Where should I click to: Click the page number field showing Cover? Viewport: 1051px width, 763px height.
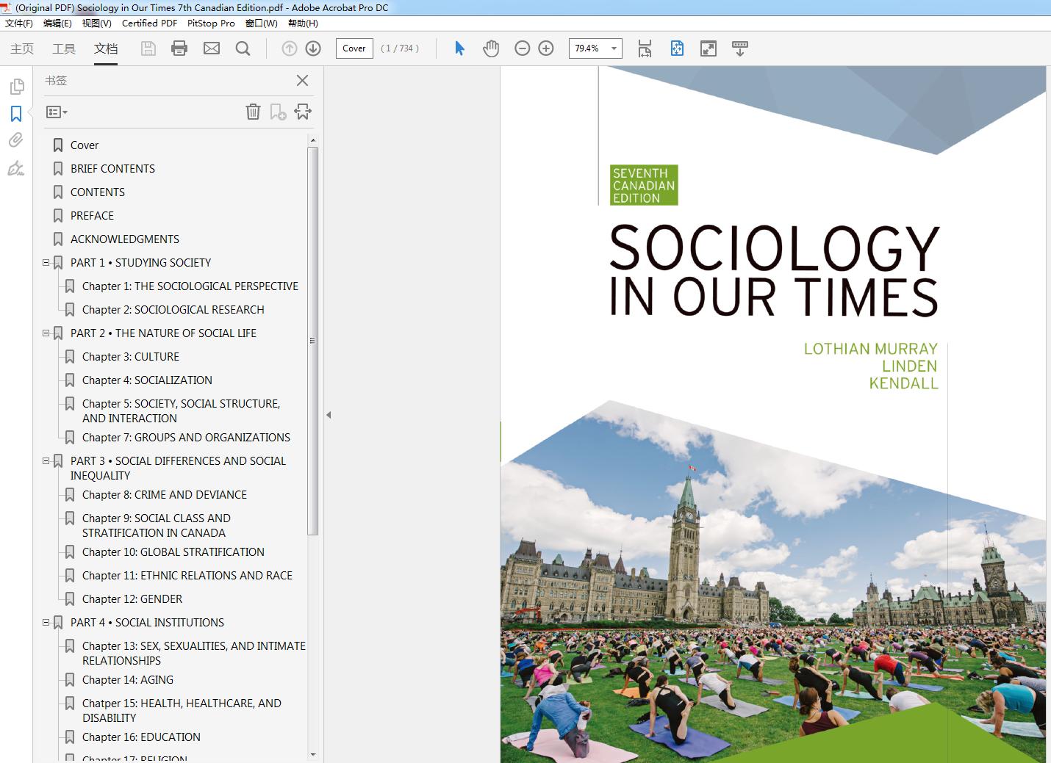pyautogui.click(x=354, y=48)
